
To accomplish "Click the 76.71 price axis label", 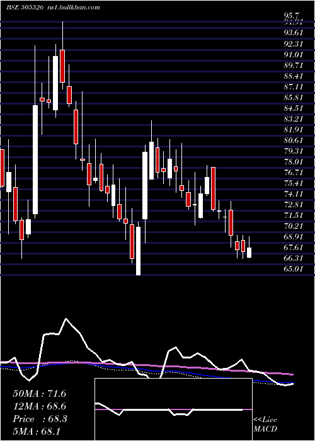I will [294, 173].
